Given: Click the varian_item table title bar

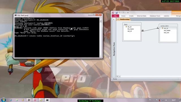Looking at the screenshot, I should pos(168,26).
